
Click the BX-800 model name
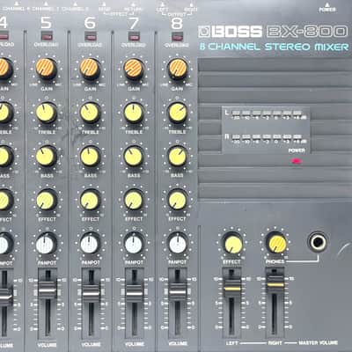coord(307,32)
